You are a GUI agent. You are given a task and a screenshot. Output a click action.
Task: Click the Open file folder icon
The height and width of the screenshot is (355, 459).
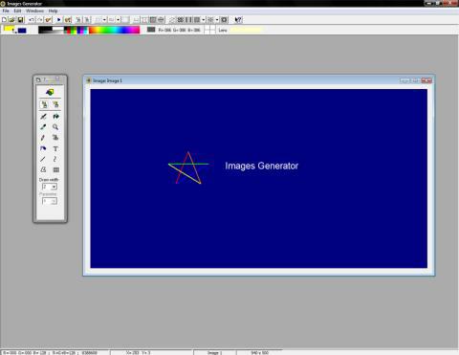(x=12, y=20)
